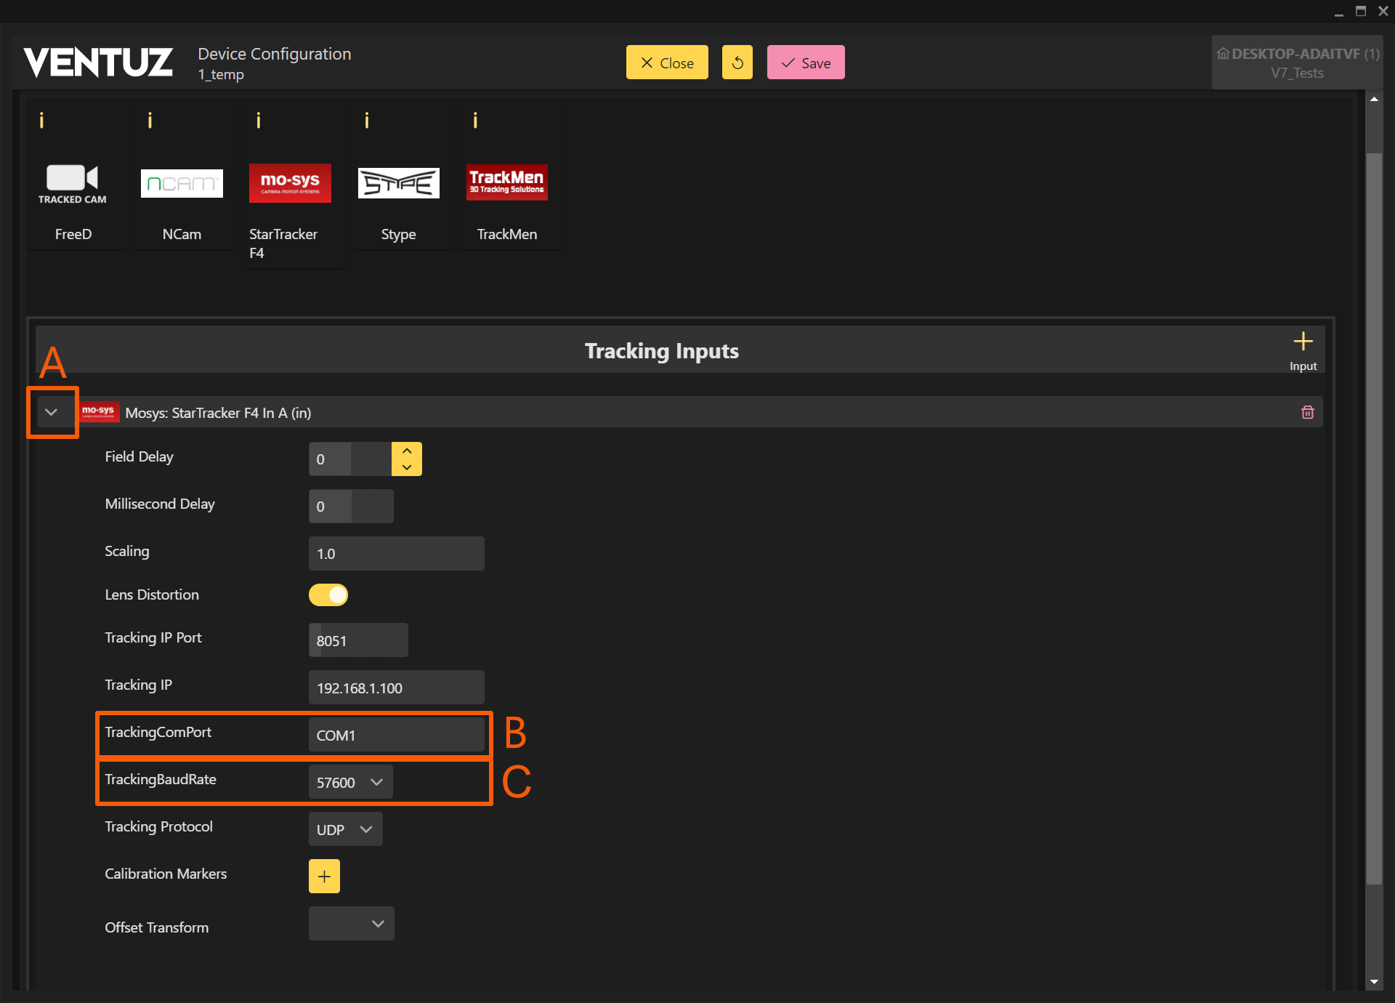Open the TrackingBaudRate dropdown
Image resolution: width=1395 pixels, height=1003 pixels.
coord(350,782)
